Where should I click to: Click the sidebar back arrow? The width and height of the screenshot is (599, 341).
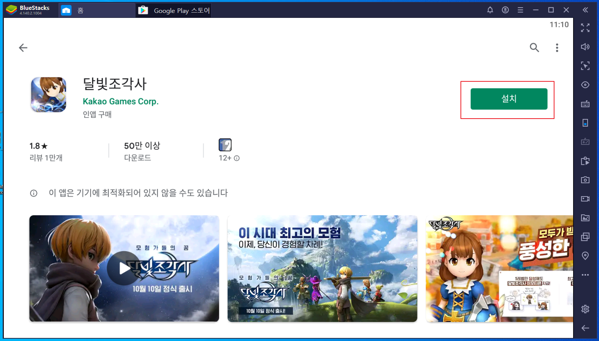[x=585, y=328]
